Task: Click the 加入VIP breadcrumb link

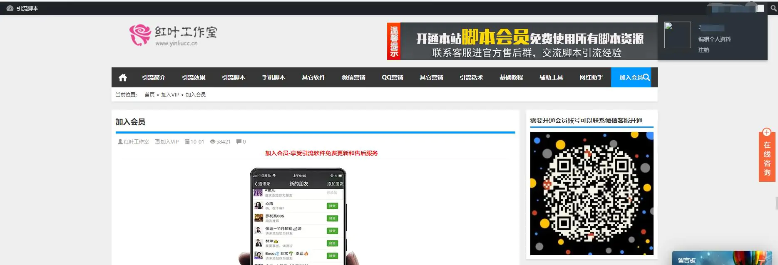Action: pyautogui.click(x=170, y=95)
